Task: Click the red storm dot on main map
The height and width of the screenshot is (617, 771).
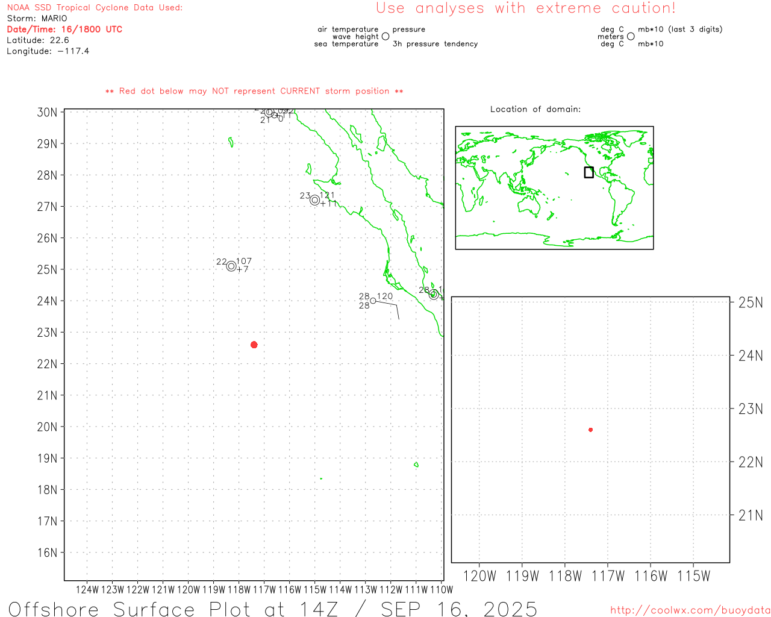Action: (254, 345)
